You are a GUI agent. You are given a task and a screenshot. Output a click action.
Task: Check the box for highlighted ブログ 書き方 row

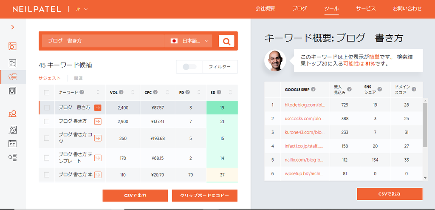pyautogui.click(x=47, y=108)
